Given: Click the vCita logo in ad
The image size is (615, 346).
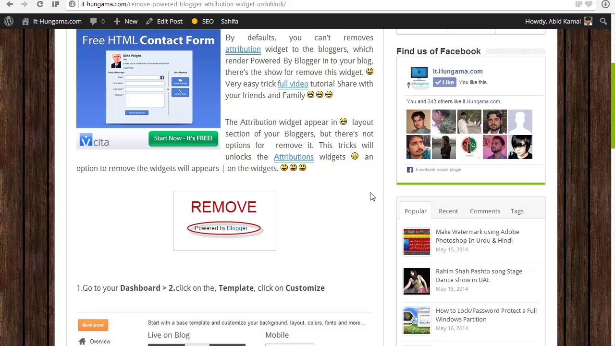Looking at the screenshot, I should [94, 140].
